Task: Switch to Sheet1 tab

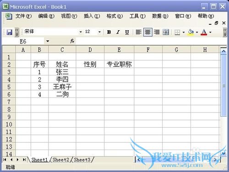Action: 39,160
